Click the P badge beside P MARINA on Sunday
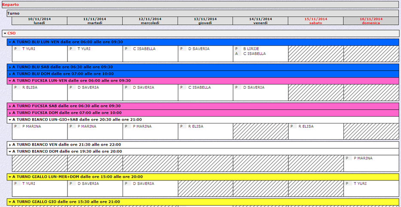401x207 pixels. tap(349, 158)
